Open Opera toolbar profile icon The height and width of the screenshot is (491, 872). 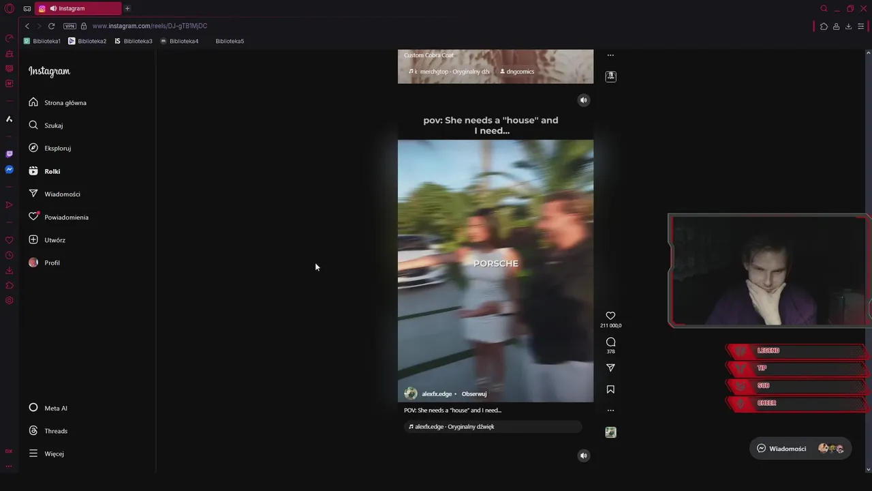[x=836, y=26]
